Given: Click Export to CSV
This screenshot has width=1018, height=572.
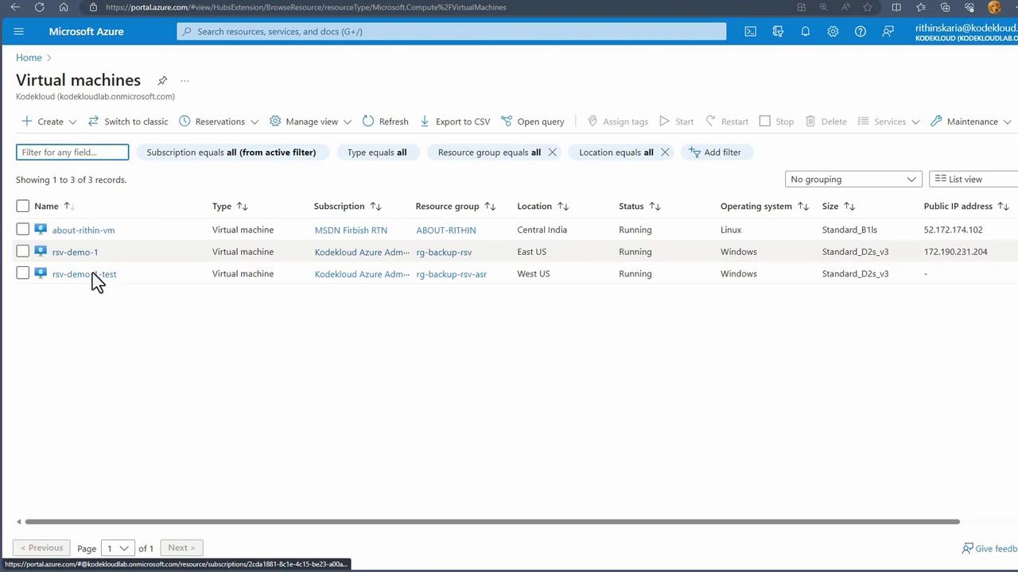Looking at the screenshot, I should (455, 122).
